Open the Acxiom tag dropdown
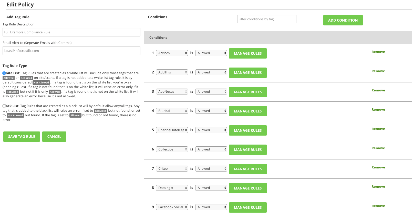This screenshot has height=218, width=413. pos(172,53)
